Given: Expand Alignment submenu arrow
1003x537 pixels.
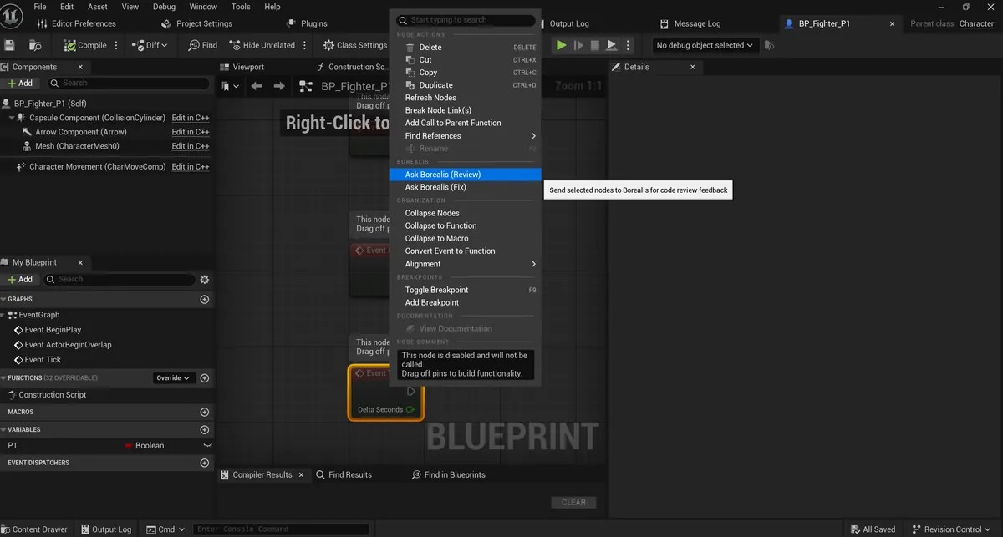Looking at the screenshot, I should coord(533,264).
